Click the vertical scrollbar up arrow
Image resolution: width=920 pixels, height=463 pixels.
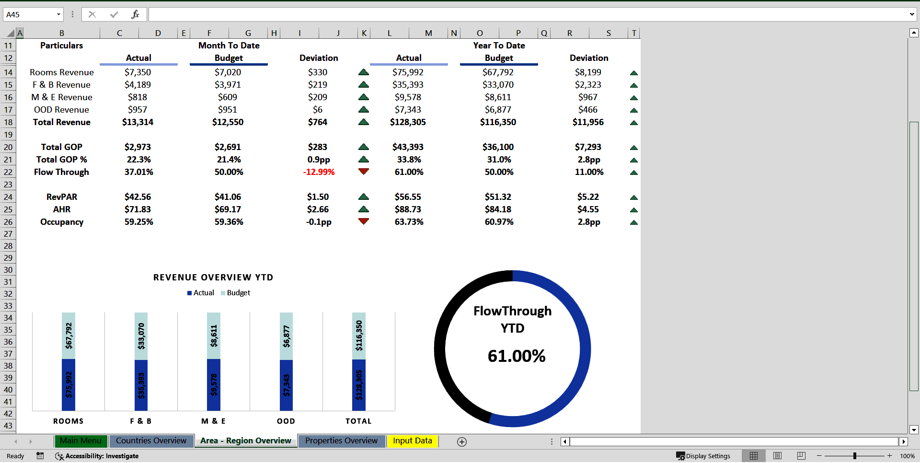click(914, 33)
